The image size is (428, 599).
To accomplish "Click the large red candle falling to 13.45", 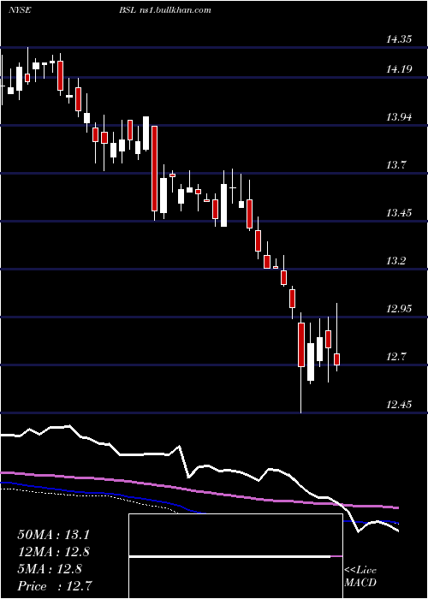I will pos(154,168).
